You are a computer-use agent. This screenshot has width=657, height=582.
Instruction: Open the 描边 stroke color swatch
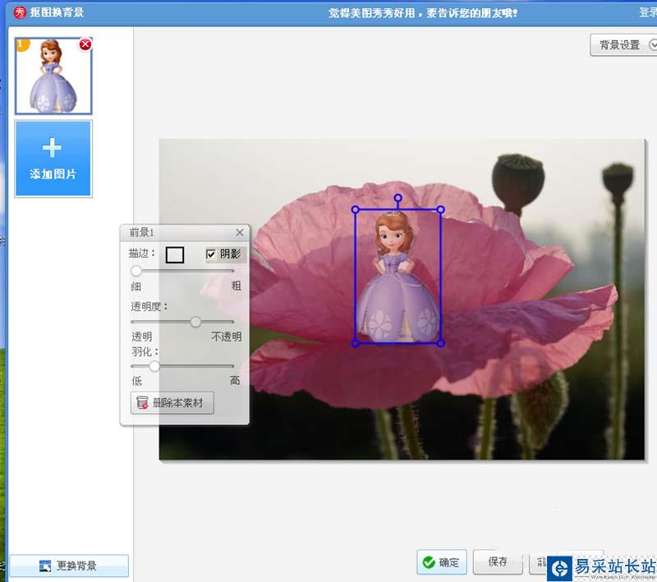175,254
